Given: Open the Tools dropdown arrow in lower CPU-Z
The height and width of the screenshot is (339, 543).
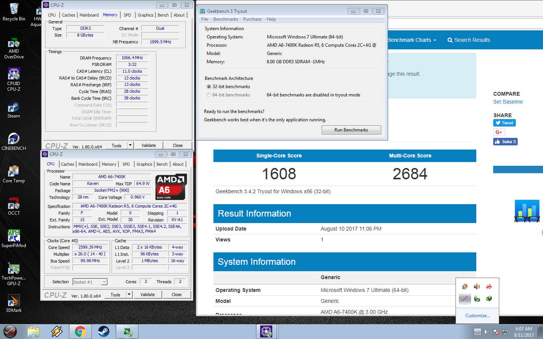Looking at the screenshot, I should [x=129, y=295].
